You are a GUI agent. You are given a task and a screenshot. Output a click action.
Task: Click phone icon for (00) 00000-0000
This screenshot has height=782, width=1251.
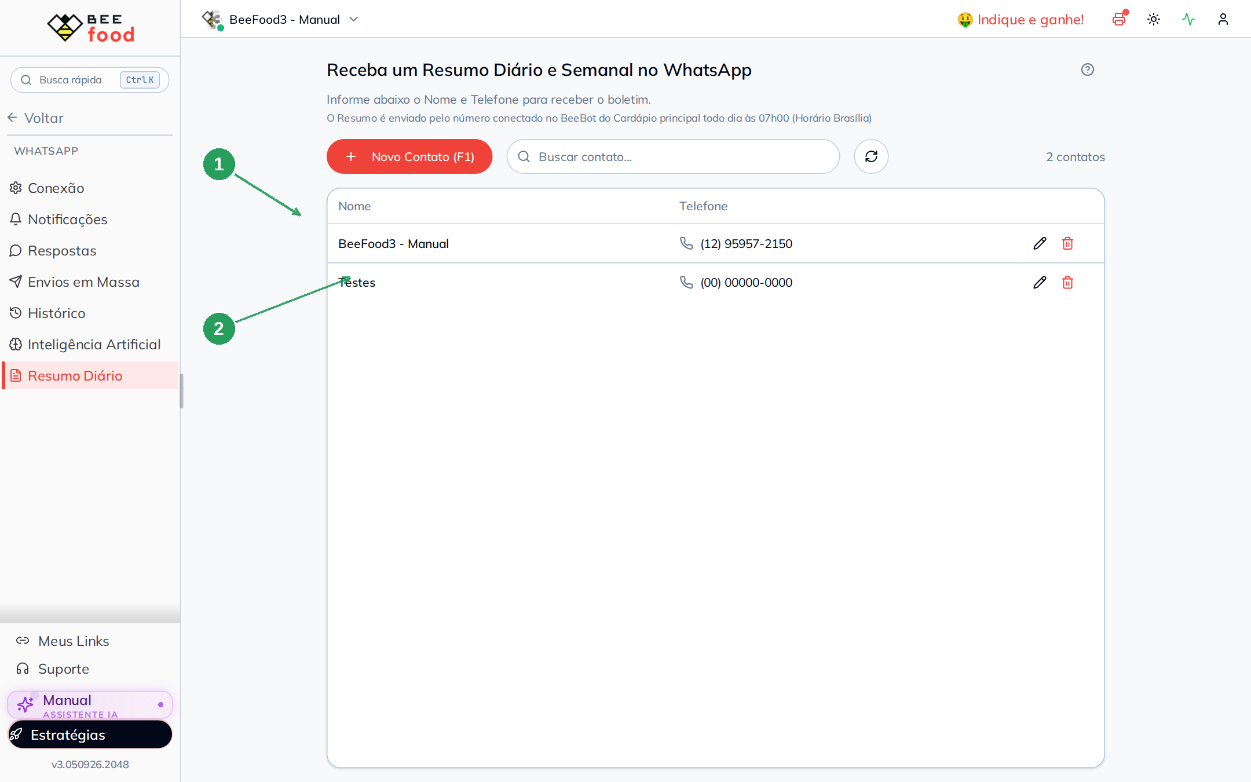pos(686,282)
